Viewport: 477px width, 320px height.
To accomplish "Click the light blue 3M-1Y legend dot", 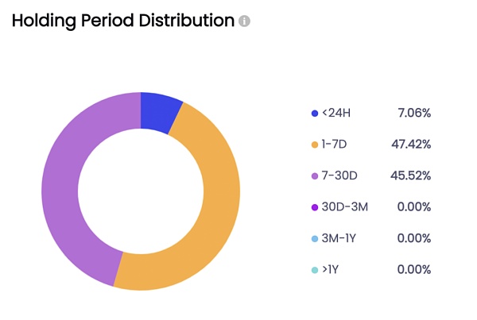I will coord(315,238).
